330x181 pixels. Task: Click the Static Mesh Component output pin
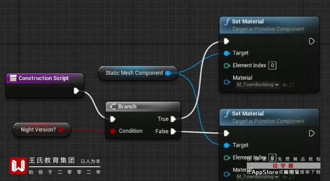click(168, 73)
